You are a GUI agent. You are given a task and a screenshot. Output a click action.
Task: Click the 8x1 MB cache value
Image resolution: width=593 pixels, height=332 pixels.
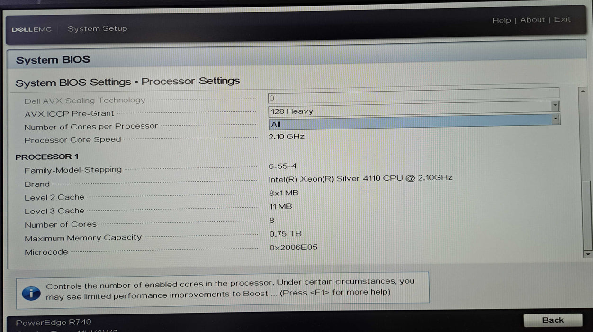(284, 193)
